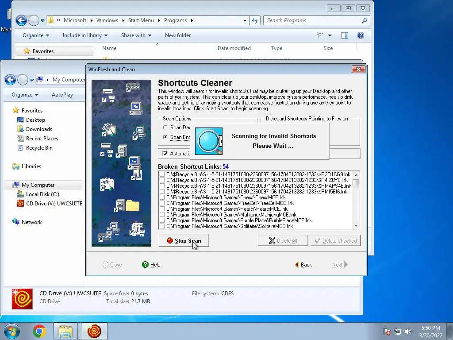Check the MahjongMCE.lnk shortcut entry
453x340 pixels.
162,215
